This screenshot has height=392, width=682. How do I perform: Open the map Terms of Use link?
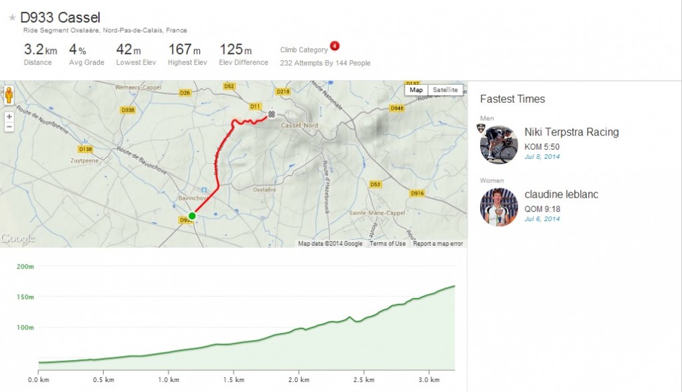[388, 244]
